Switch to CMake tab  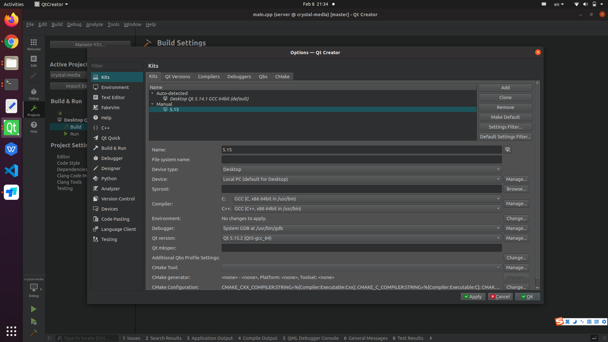pyautogui.click(x=282, y=77)
